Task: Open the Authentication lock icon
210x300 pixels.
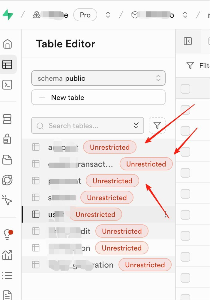Action: 7,139
